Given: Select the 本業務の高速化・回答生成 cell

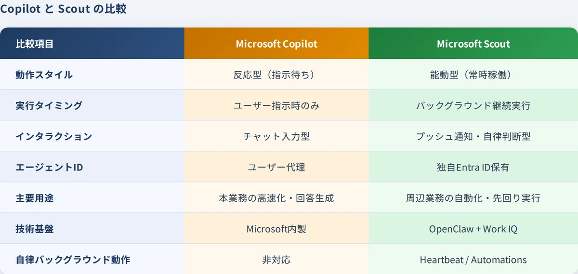Looking at the screenshot, I should [x=276, y=198].
